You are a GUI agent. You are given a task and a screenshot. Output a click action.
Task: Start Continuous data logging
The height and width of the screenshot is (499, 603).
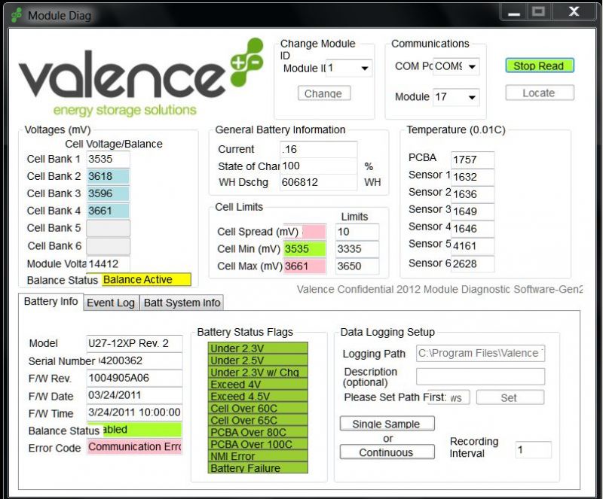pos(387,452)
